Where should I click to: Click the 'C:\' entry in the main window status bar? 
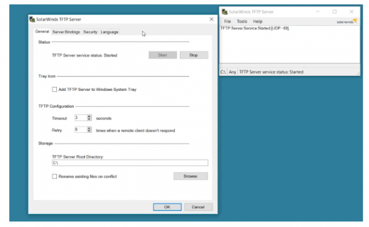223,72
